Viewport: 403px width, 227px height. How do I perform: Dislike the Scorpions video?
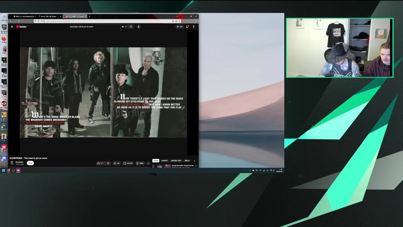coord(108,163)
